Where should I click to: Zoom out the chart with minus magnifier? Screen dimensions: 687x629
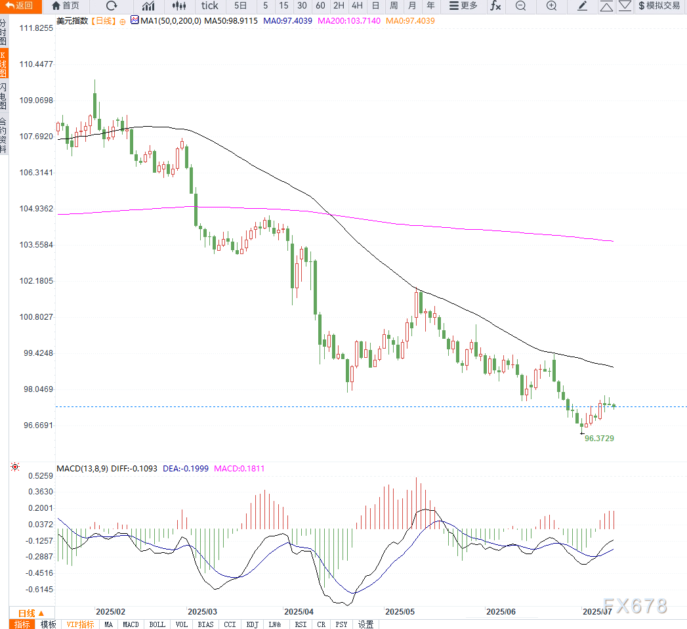520,6
